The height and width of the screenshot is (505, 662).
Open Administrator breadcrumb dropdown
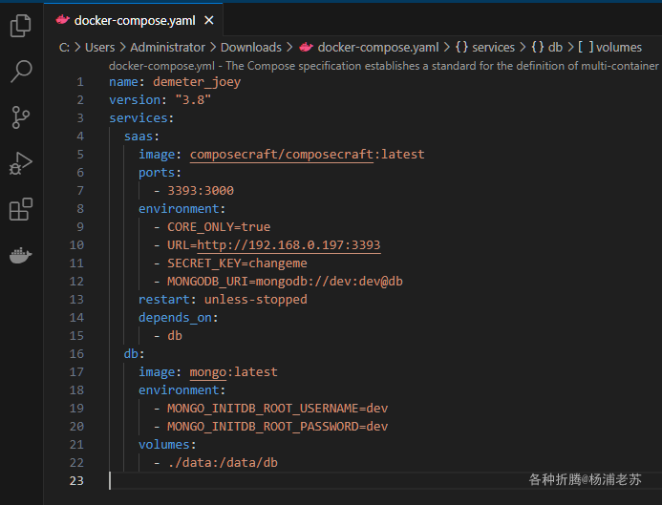pos(167,47)
